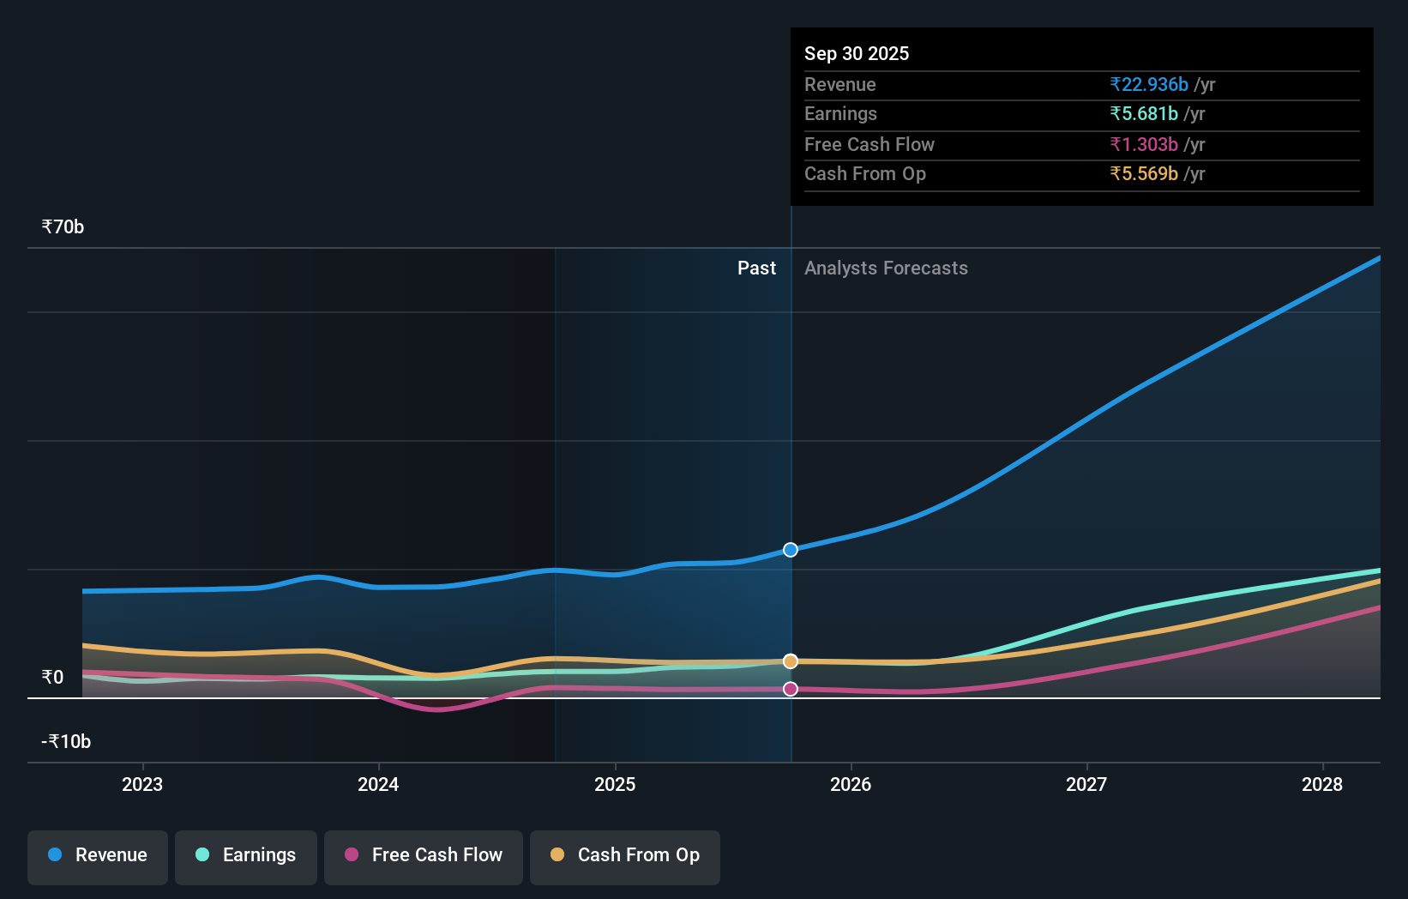
Task: Click the blue rupee Revenue value in tooltip
Action: click(x=1150, y=84)
